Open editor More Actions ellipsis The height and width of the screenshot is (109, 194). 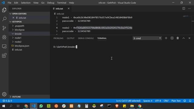click(189, 8)
